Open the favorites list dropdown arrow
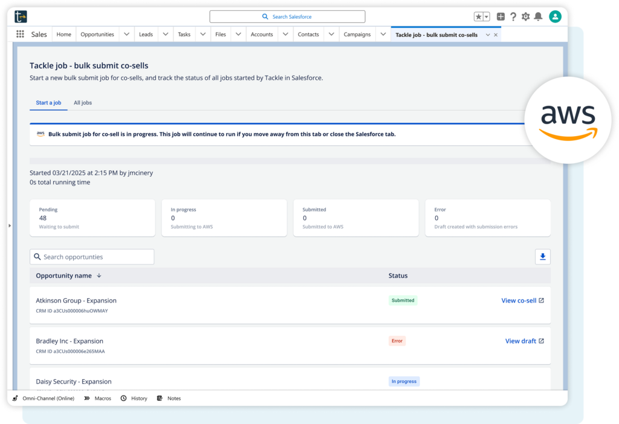This screenshot has height=424, width=619. [x=487, y=16]
